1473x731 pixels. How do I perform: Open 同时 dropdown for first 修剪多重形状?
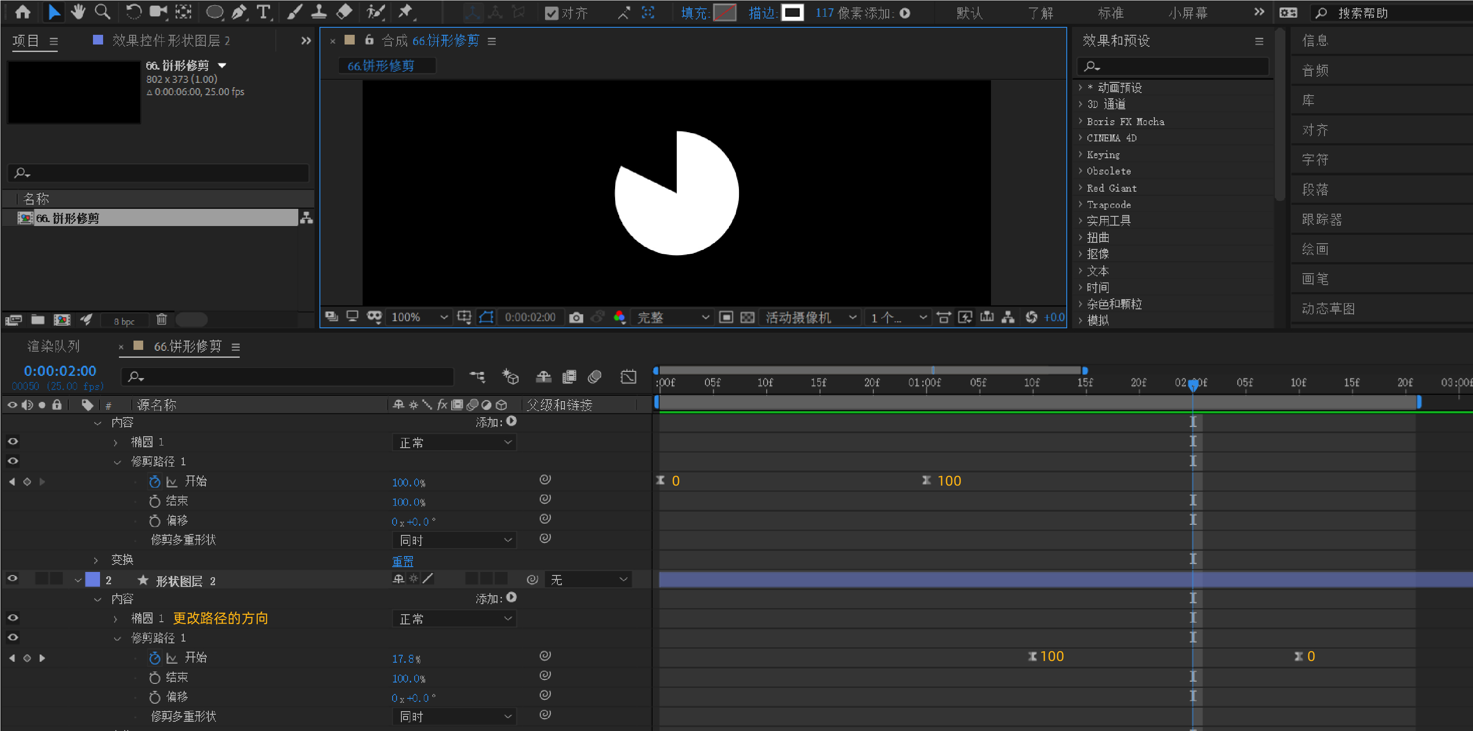455,540
